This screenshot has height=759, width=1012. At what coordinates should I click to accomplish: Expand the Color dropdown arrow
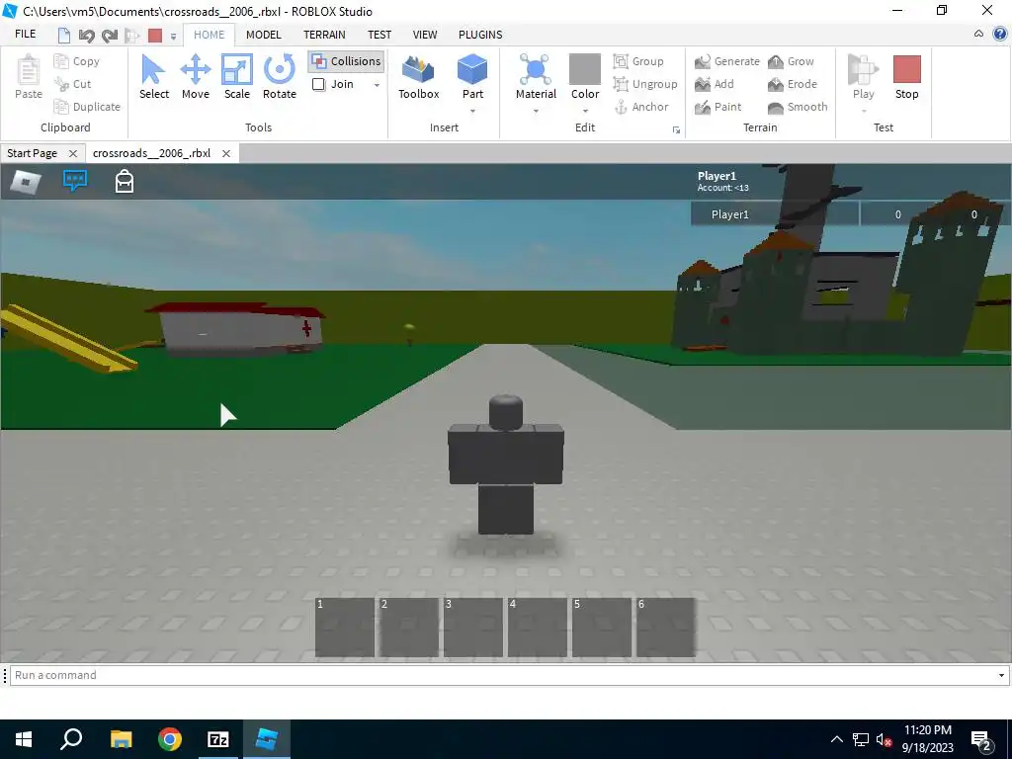pos(585,111)
